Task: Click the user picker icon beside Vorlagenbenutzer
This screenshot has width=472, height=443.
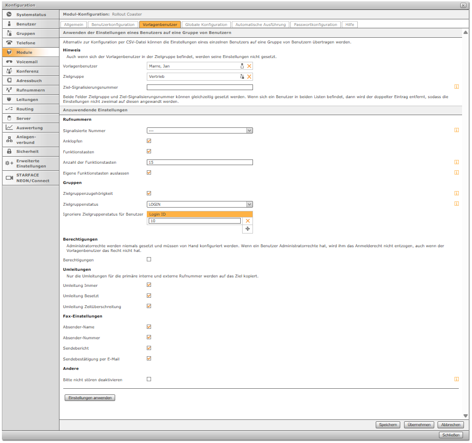Action: pyautogui.click(x=242, y=66)
